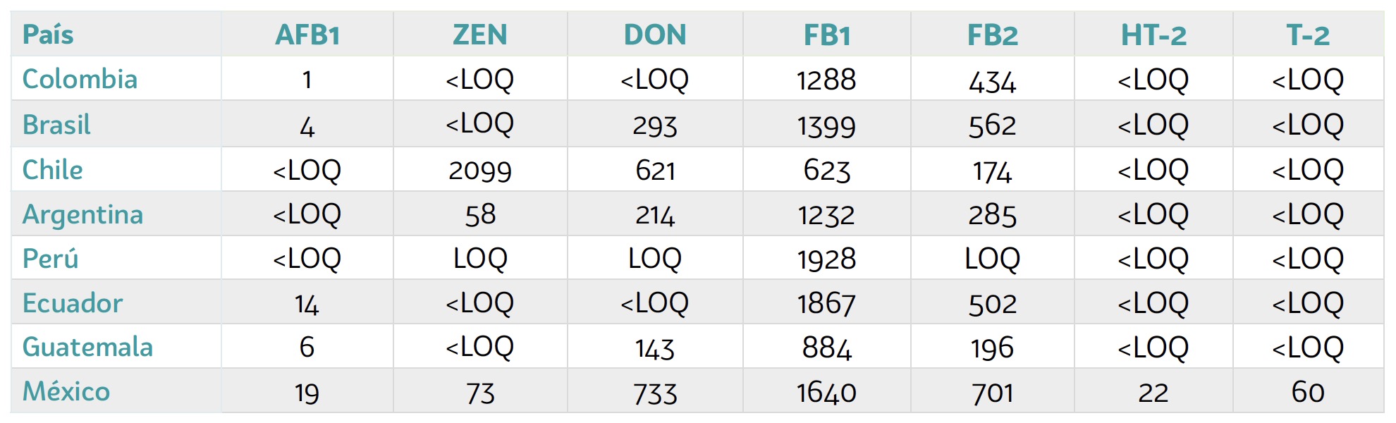
Task: Select the FB2 column header
Action: point(993,35)
